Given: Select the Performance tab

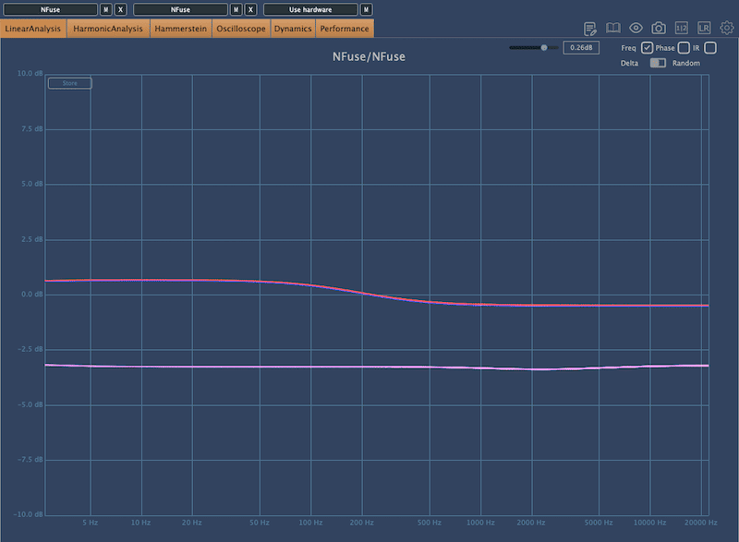Looking at the screenshot, I should 345,29.
